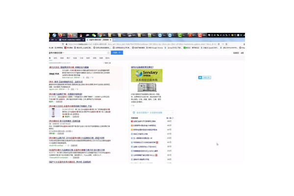The width and height of the screenshot is (294, 196).
Task: Click the blue 百度一下 search button
Action: click(x=117, y=53)
